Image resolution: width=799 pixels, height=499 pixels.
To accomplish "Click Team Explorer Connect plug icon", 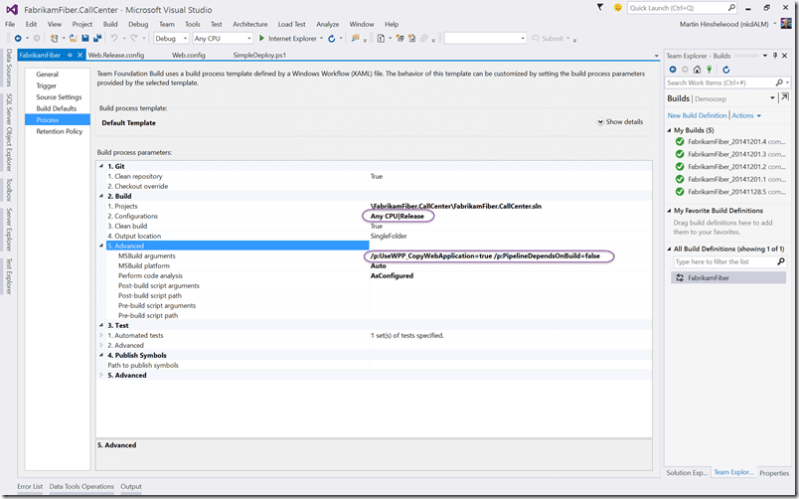I will [709, 70].
